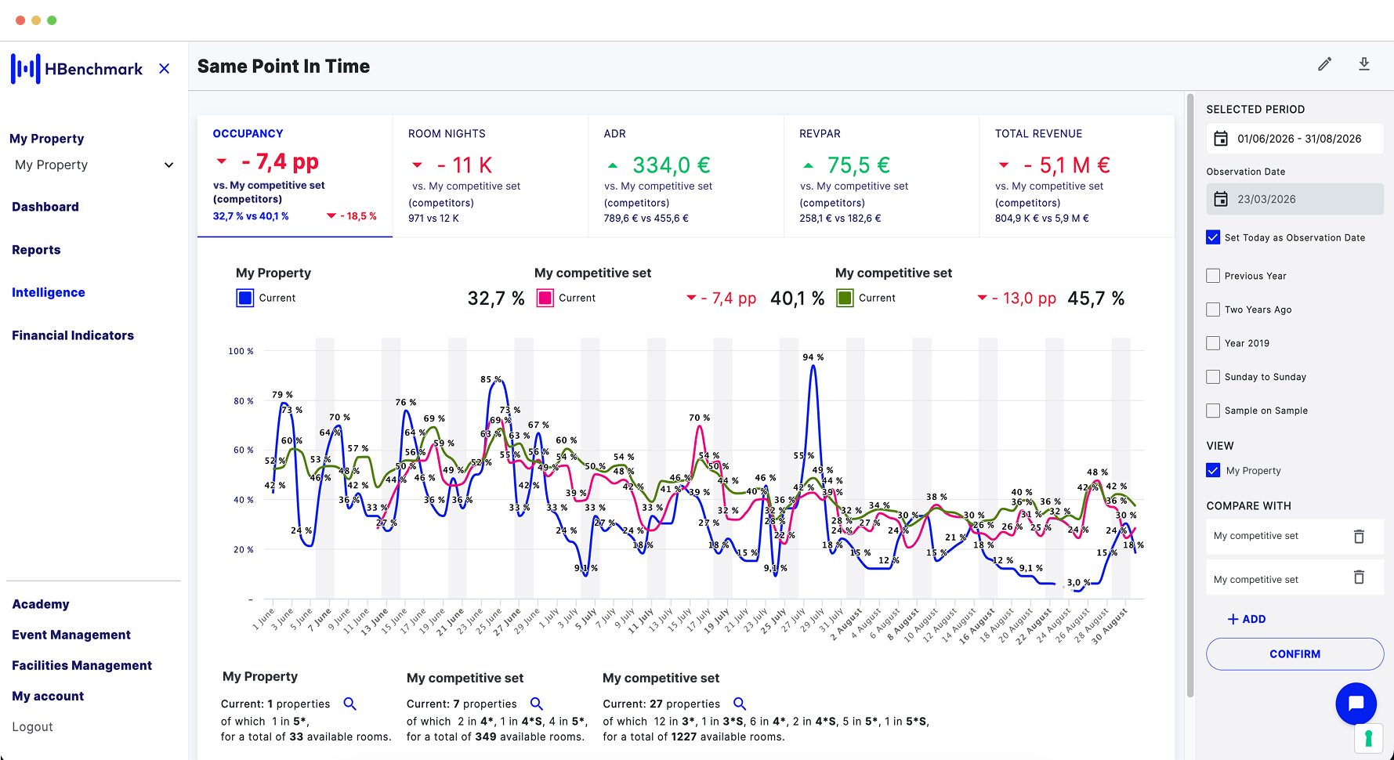1394x760 pixels.
Task: Click the blue My Property legend swatch
Action: coord(245,299)
